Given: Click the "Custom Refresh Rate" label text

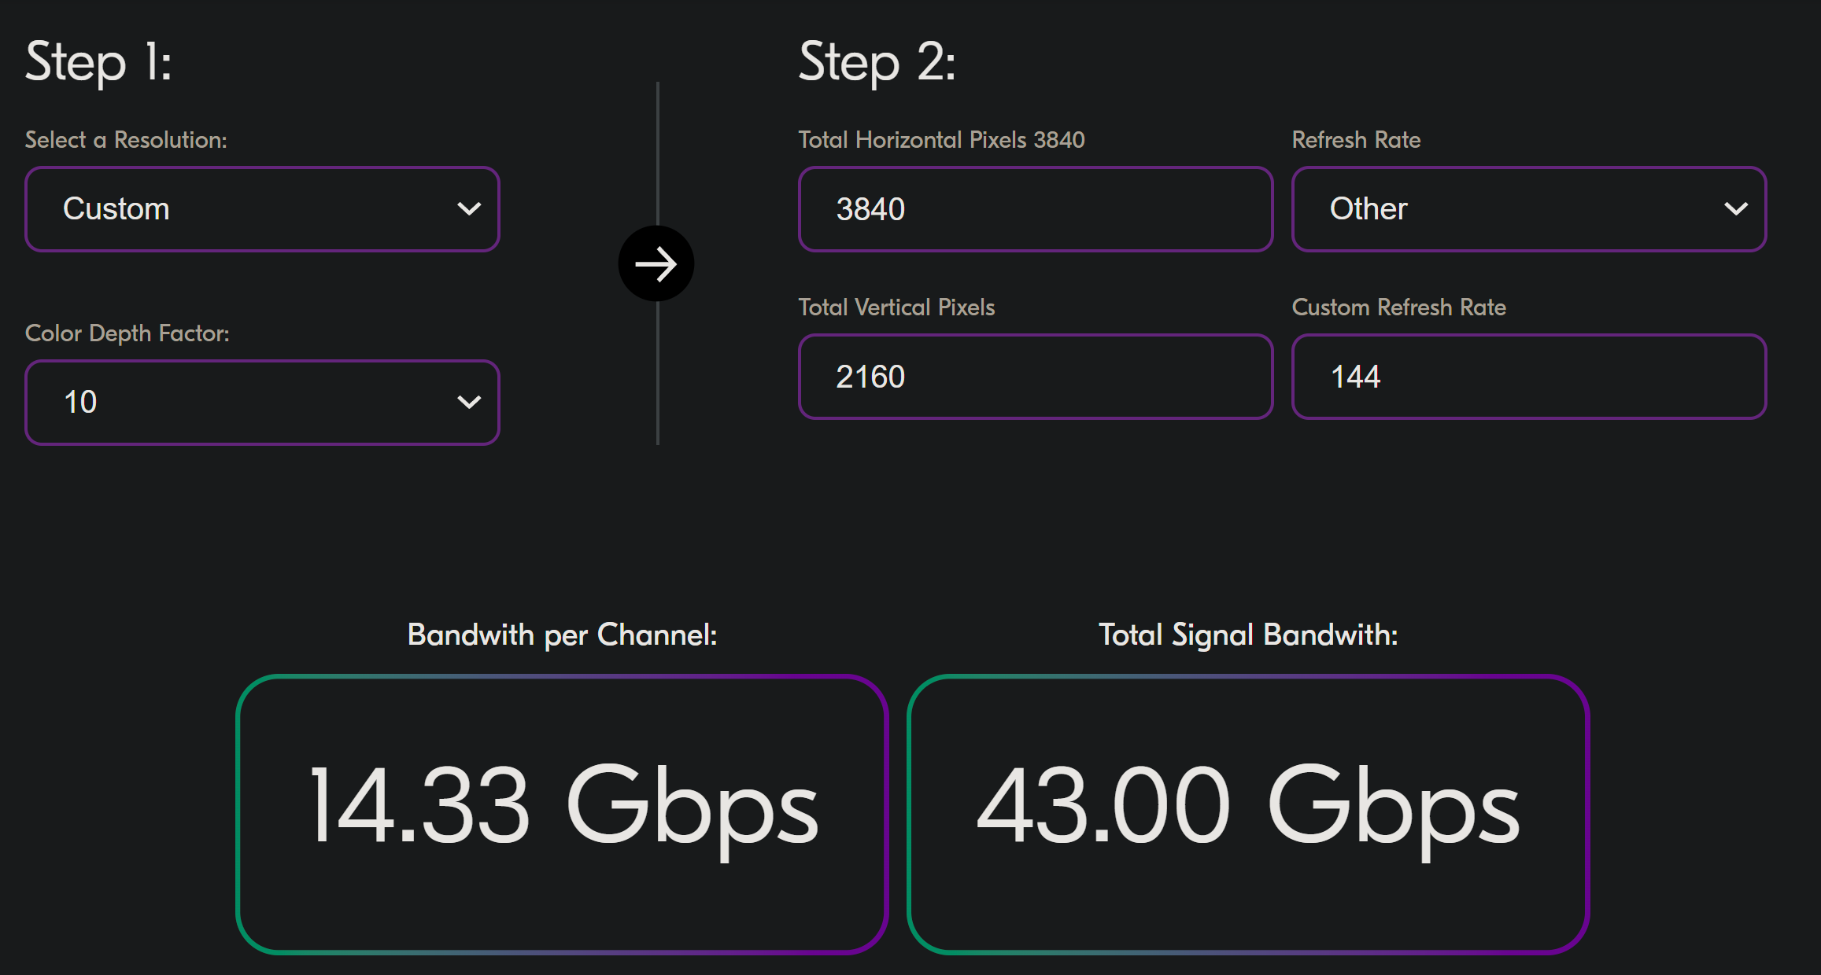Looking at the screenshot, I should (x=1398, y=307).
